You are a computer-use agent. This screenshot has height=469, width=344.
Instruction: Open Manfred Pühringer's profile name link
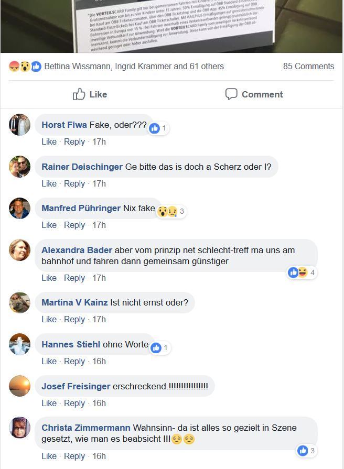click(81, 208)
